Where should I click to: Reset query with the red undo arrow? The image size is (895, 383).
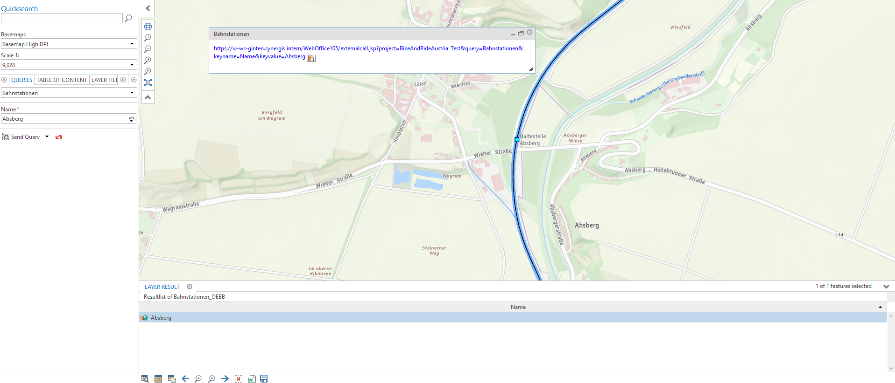pos(59,137)
